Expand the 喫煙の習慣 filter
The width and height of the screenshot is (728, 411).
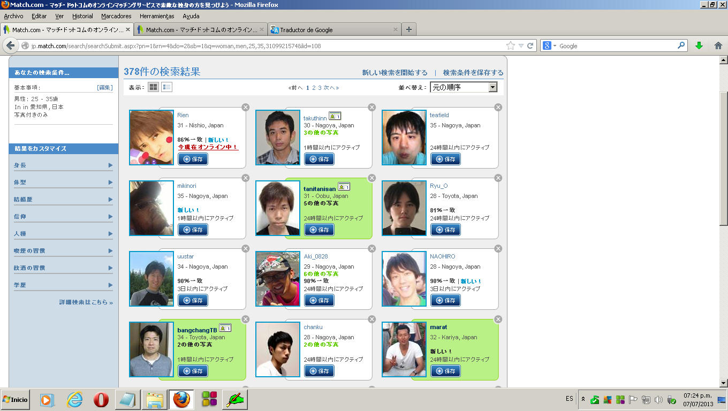[63, 251]
